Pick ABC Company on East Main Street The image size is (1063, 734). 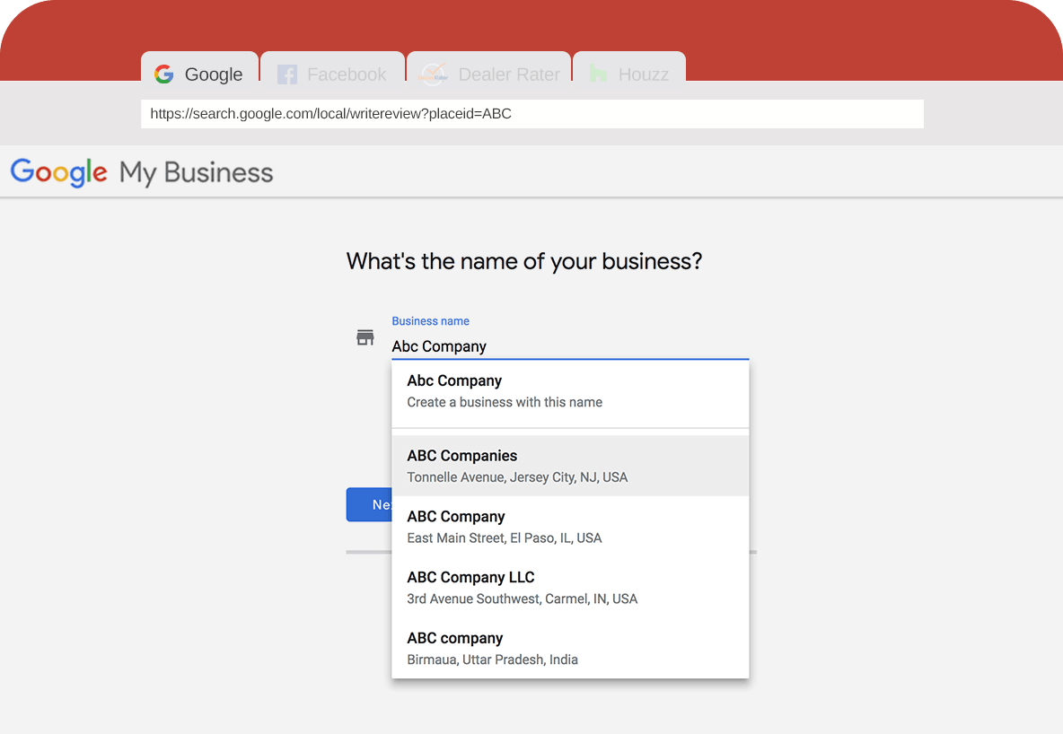tap(570, 527)
